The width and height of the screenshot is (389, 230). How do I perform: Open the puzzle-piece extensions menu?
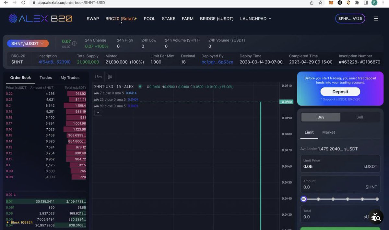[x=357, y=3]
